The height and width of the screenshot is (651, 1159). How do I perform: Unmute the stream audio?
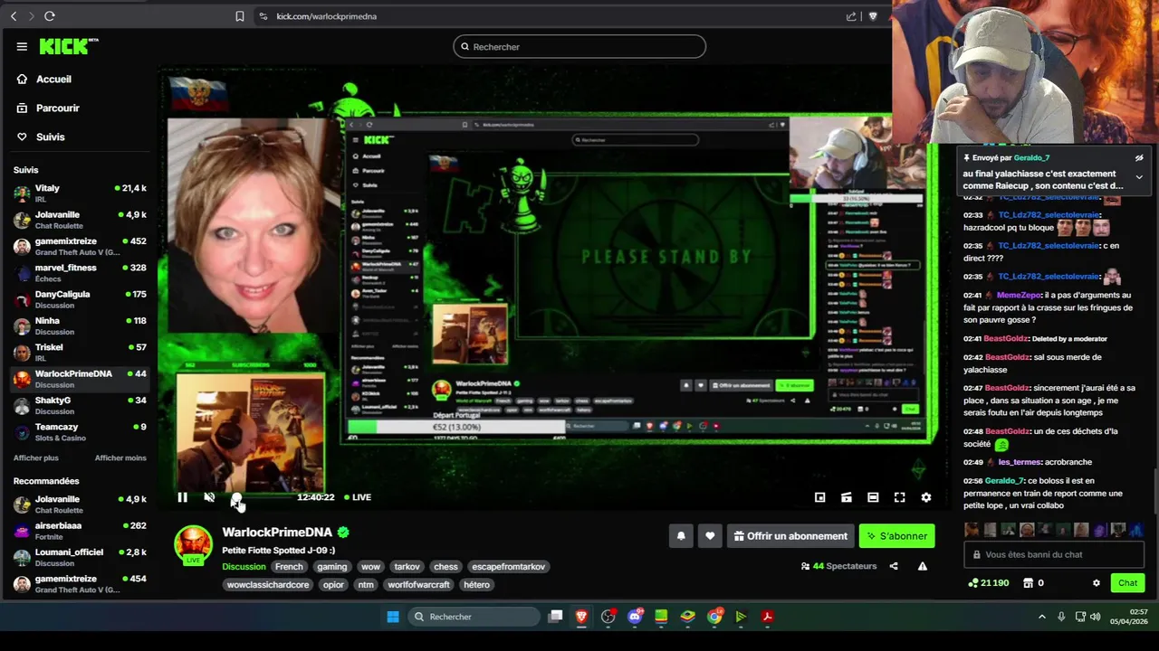click(x=209, y=497)
